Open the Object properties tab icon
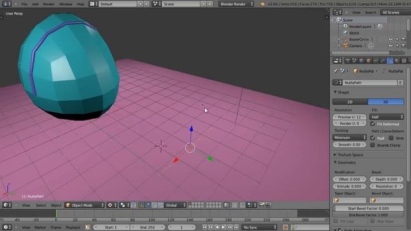411x231 pixels. pos(369,60)
